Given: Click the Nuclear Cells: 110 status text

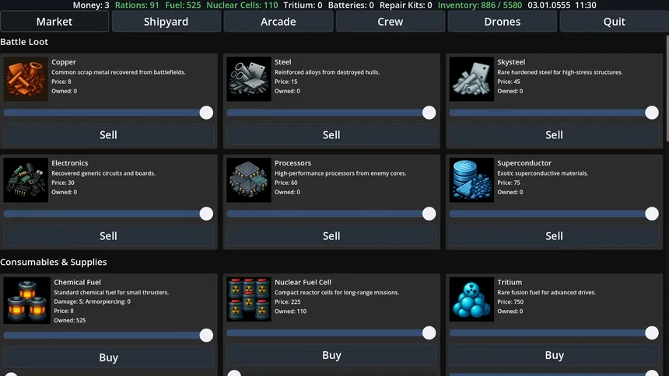Looking at the screenshot, I should pyautogui.click(x=242, y=5).
